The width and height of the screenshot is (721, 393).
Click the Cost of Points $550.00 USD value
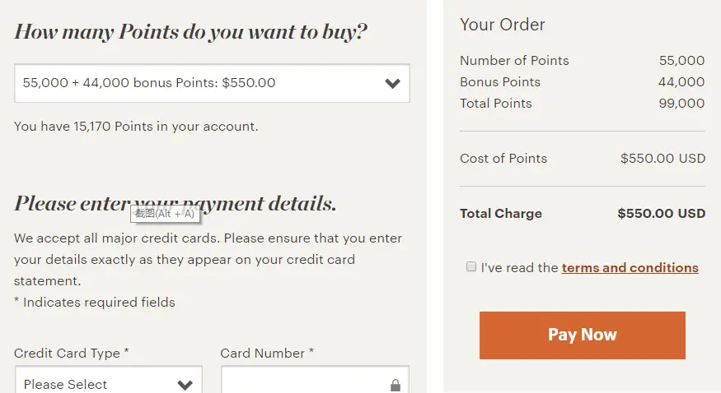(x=662, y=159)
